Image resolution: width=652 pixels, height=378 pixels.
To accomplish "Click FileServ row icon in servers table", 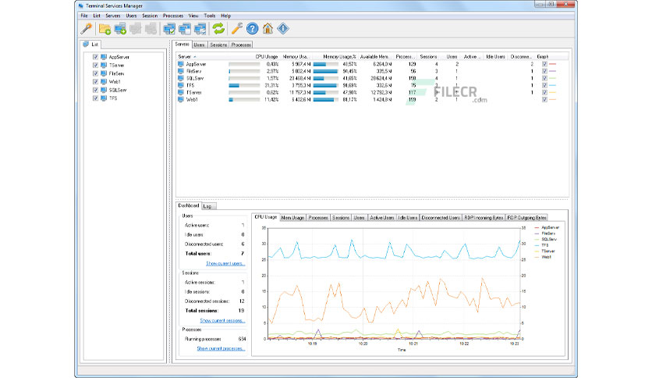I will 180,71.
